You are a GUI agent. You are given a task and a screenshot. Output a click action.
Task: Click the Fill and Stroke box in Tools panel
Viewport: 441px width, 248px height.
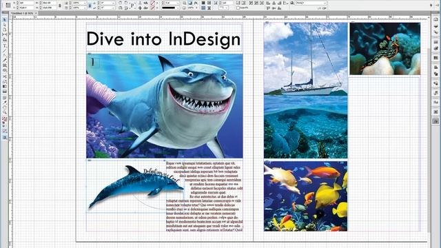pyautogui.click(x=5, y=119)
